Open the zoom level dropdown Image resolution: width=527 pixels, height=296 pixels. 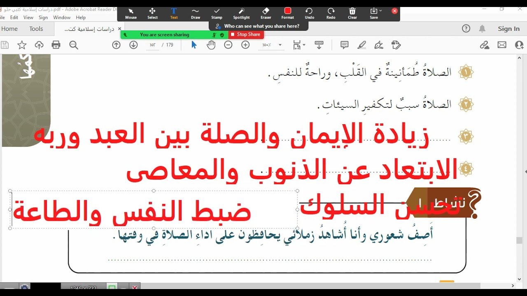point(280,45)
